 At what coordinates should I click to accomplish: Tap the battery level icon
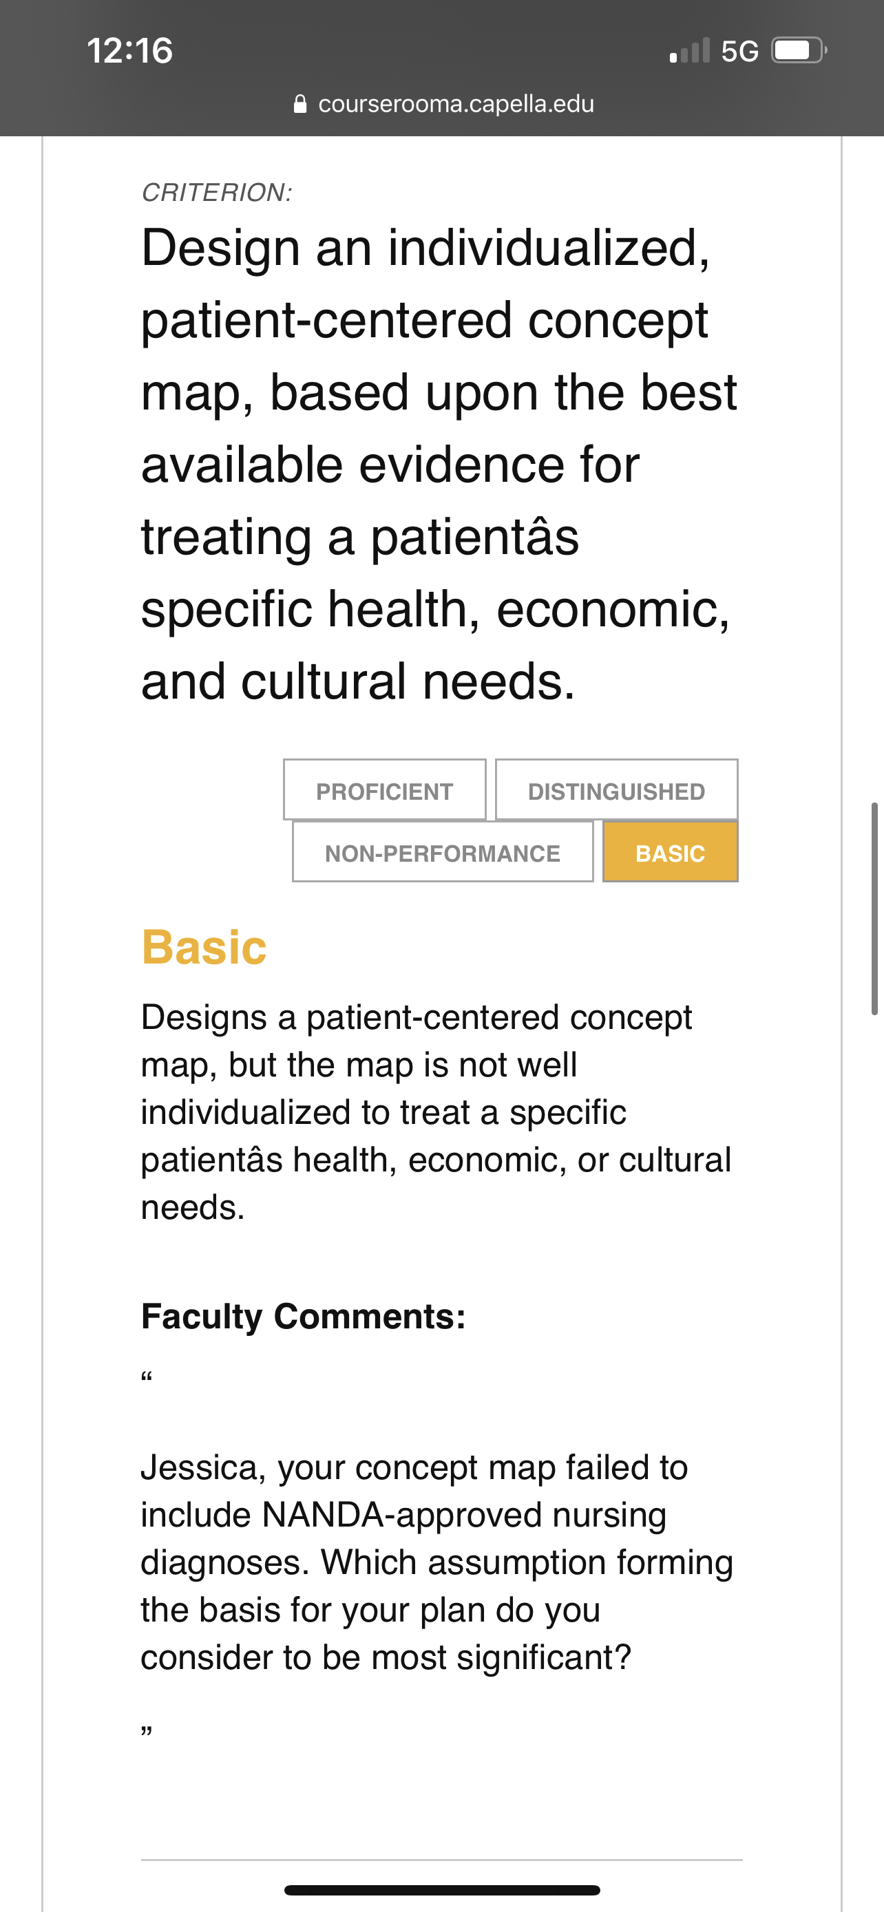point(799,50)
